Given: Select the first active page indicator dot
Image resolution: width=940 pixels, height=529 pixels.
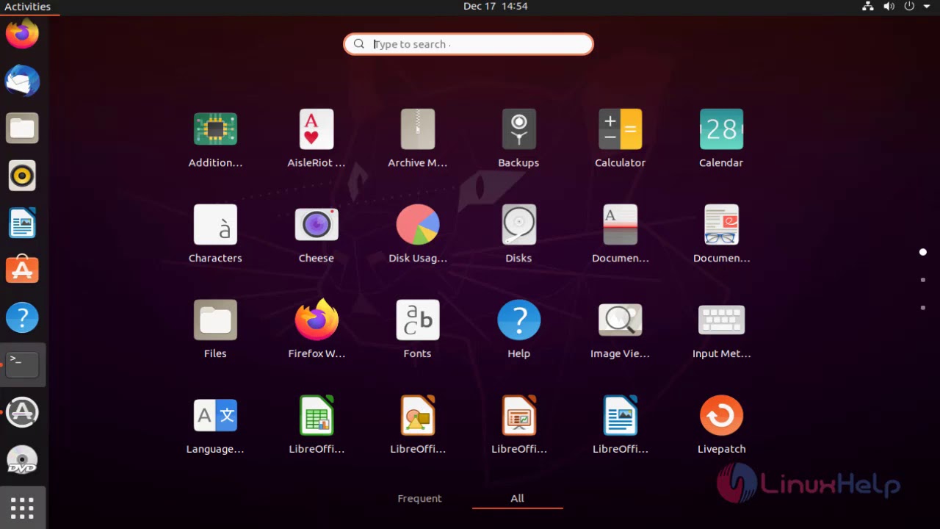Looking at the screenshot, I should pos(923,252).
